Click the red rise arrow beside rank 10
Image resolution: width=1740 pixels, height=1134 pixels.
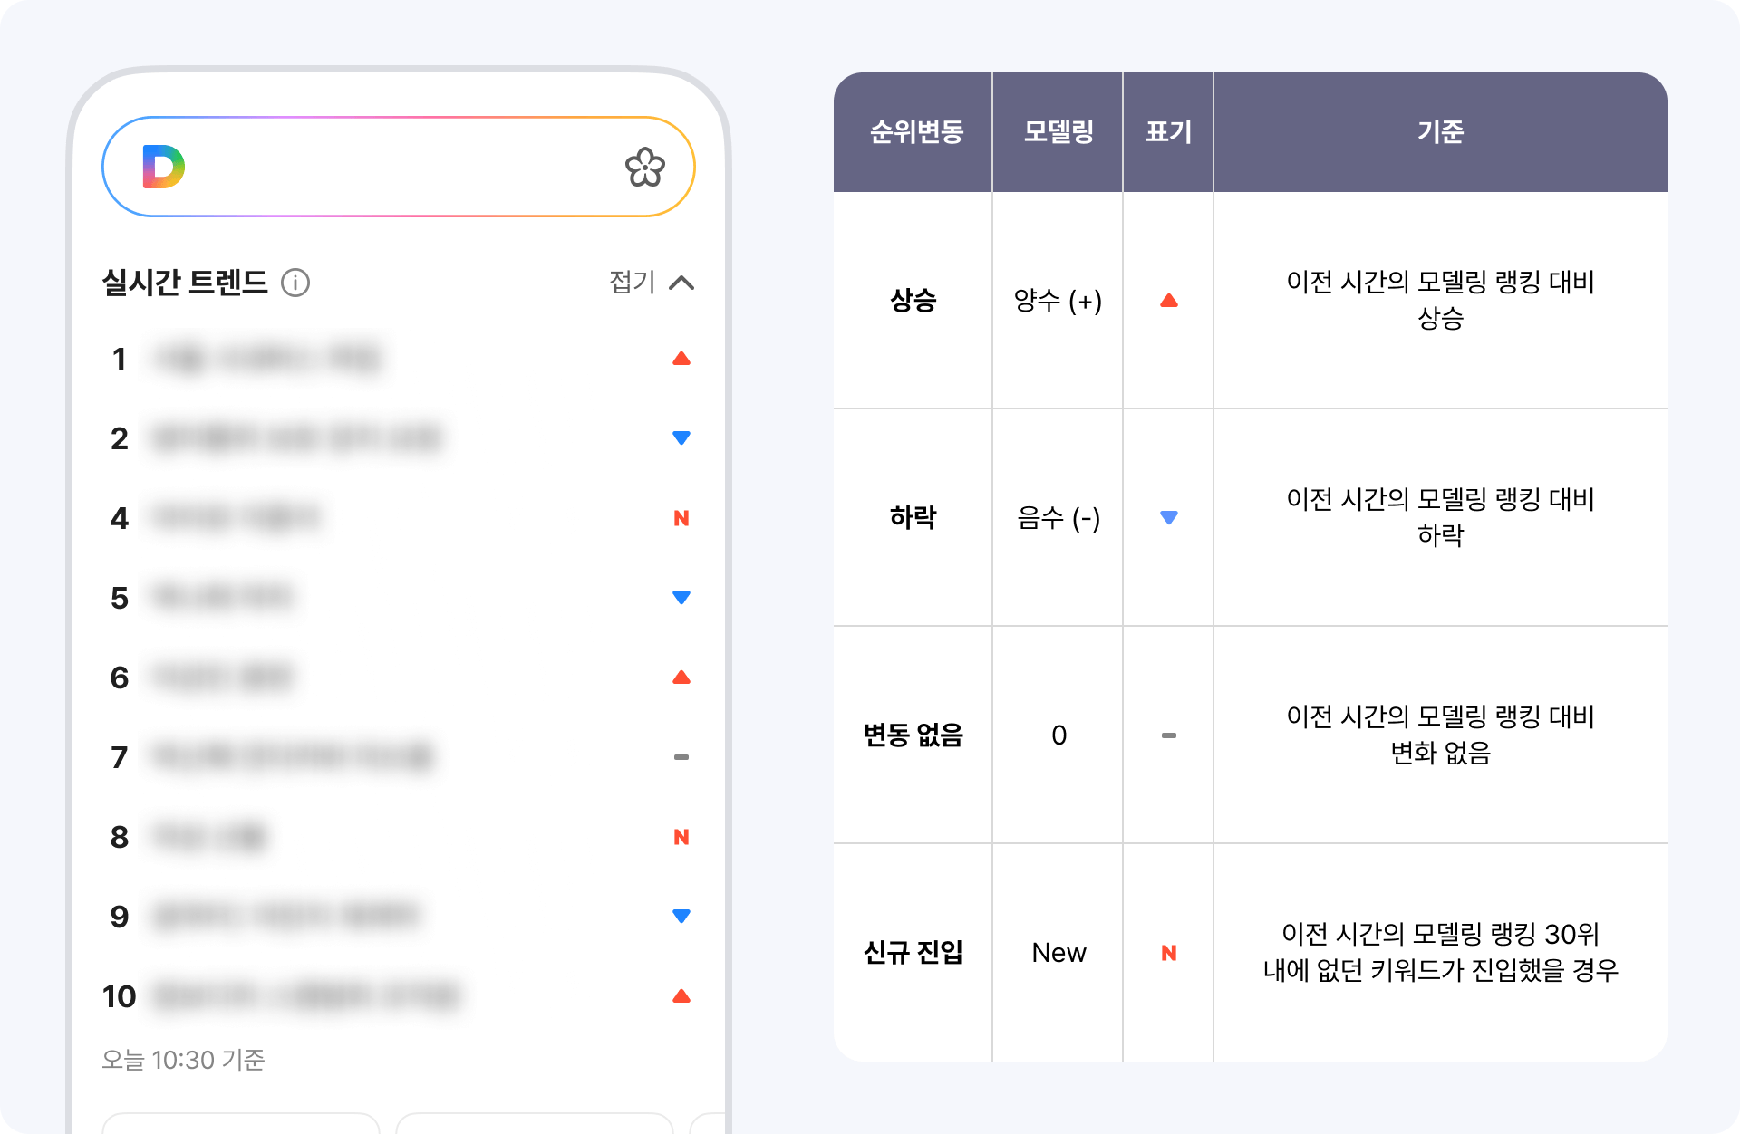pyautogui.click(x=681, y=995)
